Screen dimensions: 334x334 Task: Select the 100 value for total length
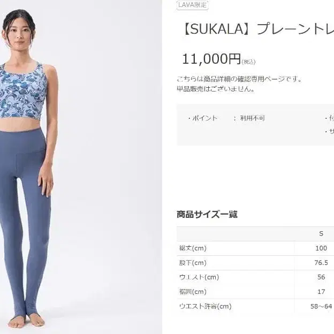tap(321, 248)
